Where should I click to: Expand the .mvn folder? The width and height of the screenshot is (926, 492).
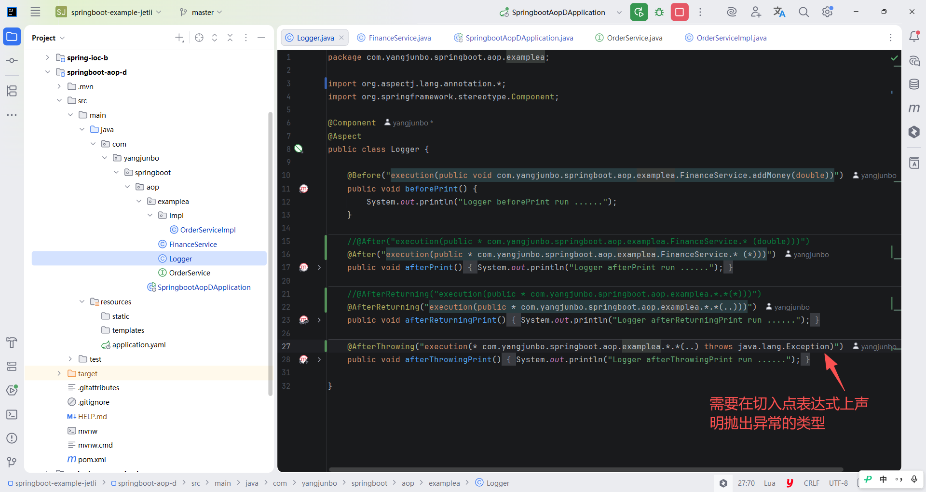click(59, 86)
